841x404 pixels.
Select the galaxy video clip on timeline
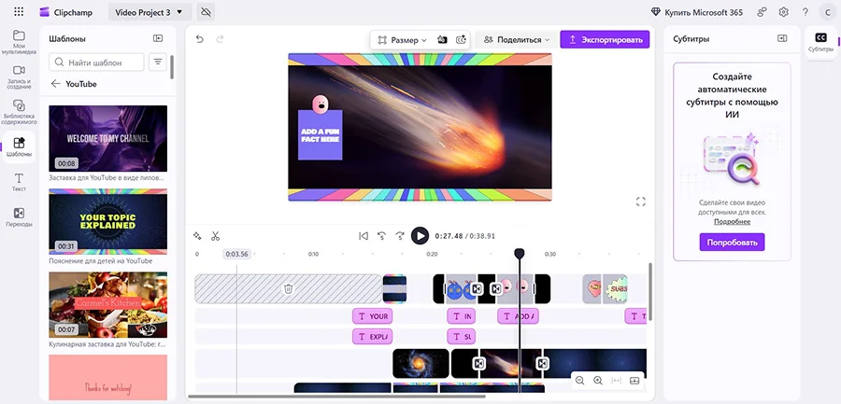coord(420,364)
